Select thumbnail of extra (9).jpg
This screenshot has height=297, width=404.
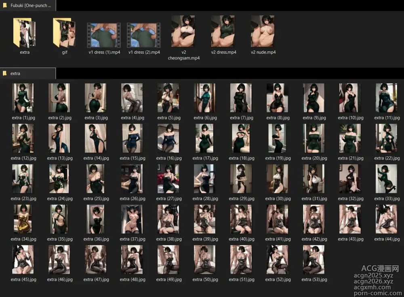point(314,98)
